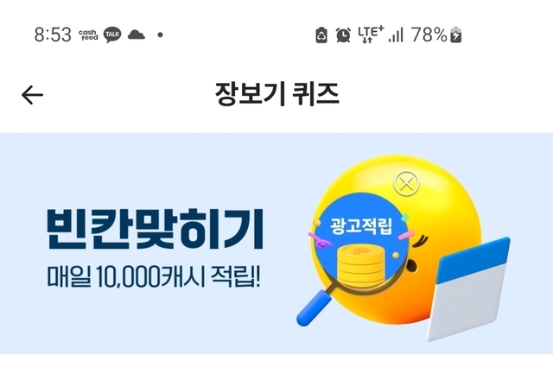Image resolution: width=553 pixels, height=380 pixels.
Task: Tap the 78% battery percentage
Action: tap(429, 35)
